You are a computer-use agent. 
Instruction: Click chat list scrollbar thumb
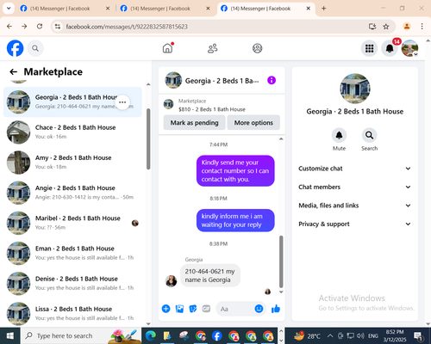(x=148, y=138)
